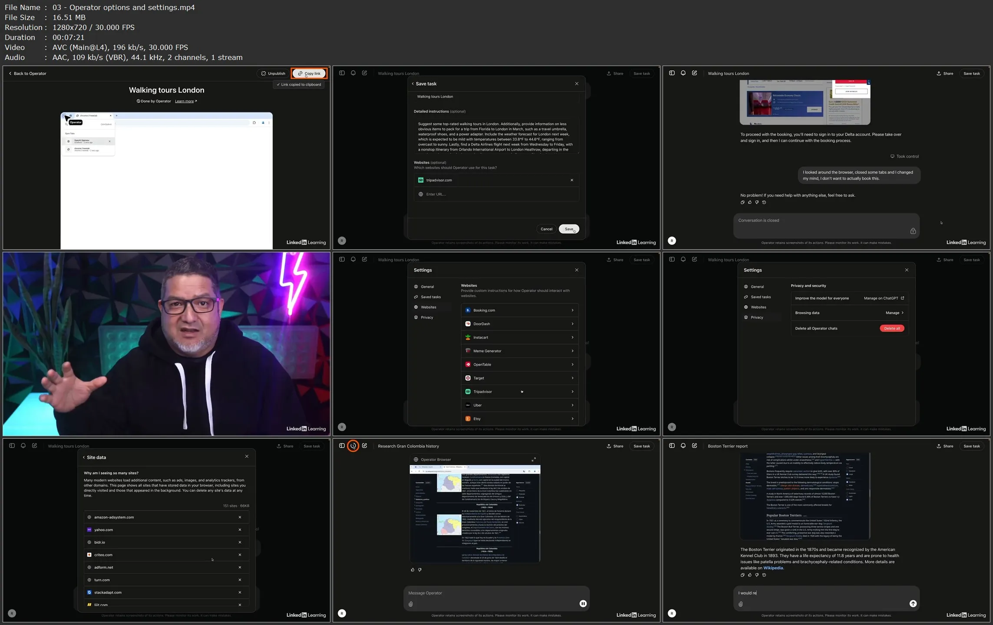
Task: Pause Operator with the pause button in Gran Colombia frame
Action: pyautogui.click(x=583, y=604)
